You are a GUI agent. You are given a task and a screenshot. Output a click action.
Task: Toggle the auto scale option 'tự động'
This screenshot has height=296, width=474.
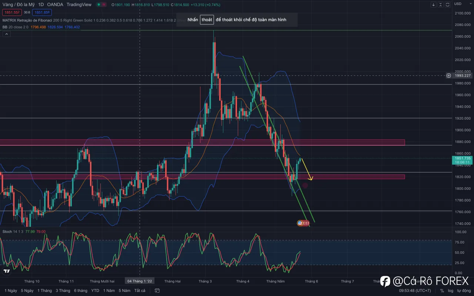(464, 291)
